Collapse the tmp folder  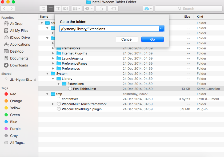(47, 94)
